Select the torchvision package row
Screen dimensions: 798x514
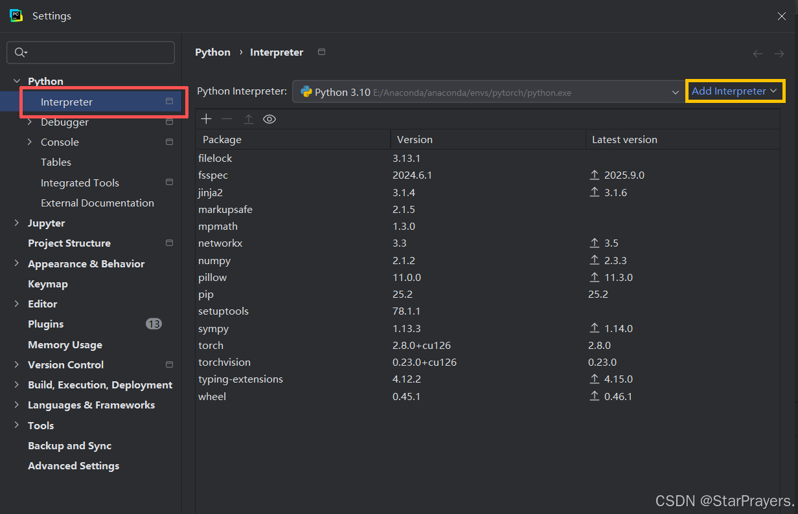[488, 363]
